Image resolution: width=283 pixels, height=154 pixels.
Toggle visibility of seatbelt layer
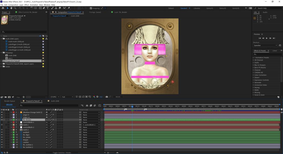tap(2, 132)
